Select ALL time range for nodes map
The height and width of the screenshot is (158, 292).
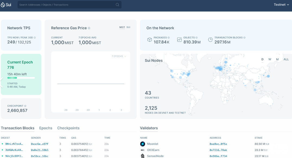286,59
